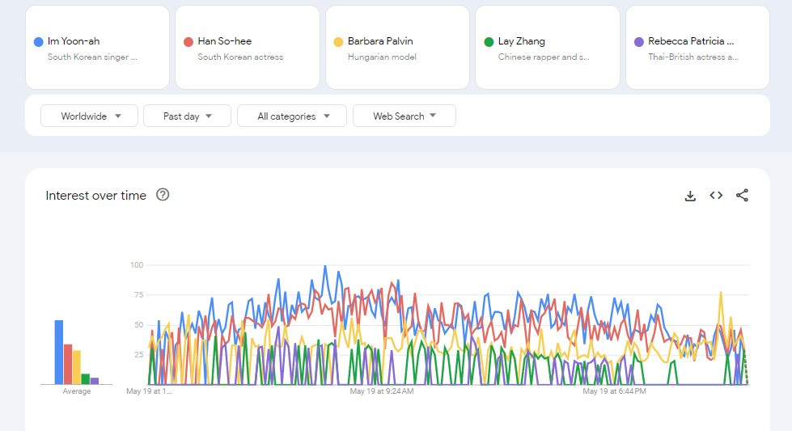Expand the Web Search type dropdown
792x431 pixels.
(404, 116)
